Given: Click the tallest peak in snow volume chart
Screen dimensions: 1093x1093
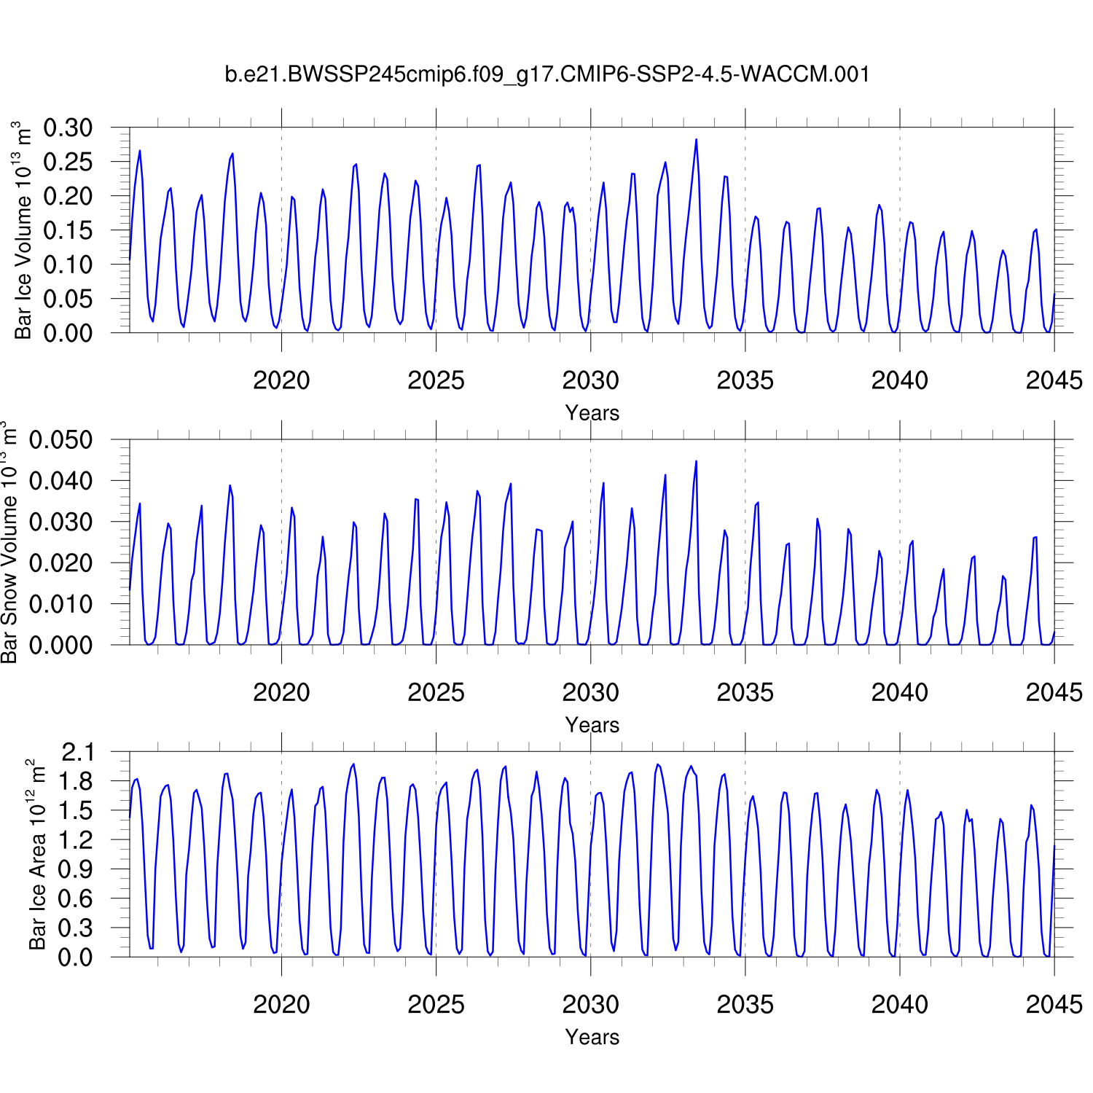Looking at the screenshot, I should 696,461.
